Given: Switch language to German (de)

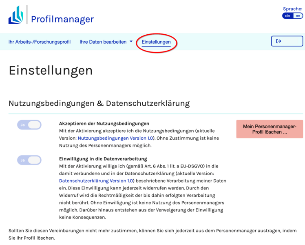Looking at the screenshot, I should 287,16.
